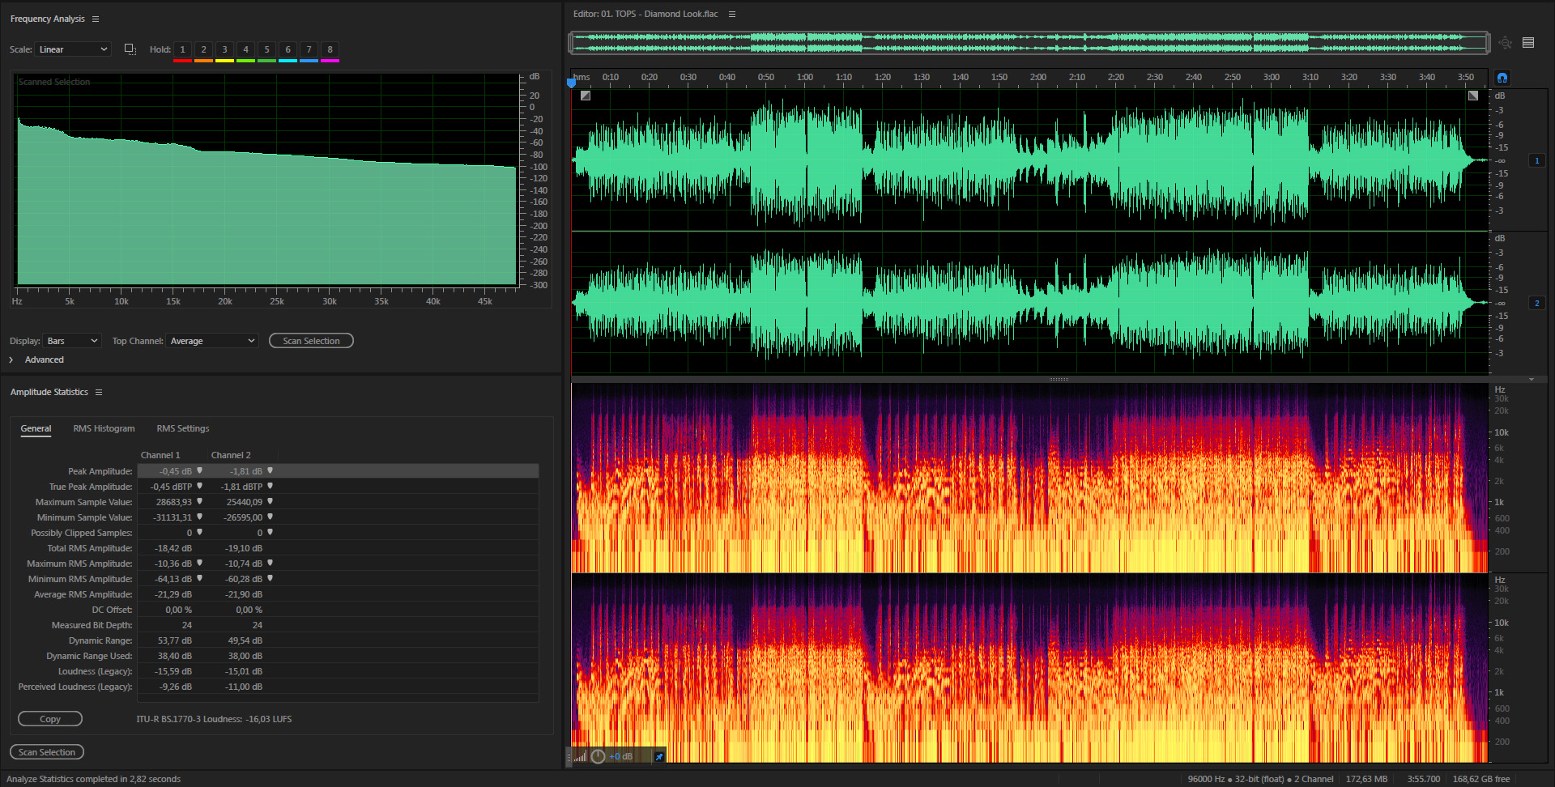Click the Channel 2 Minimum Sample Value marker icon
This screenshot has width=1555, height=787.
(x=270, y=517)
